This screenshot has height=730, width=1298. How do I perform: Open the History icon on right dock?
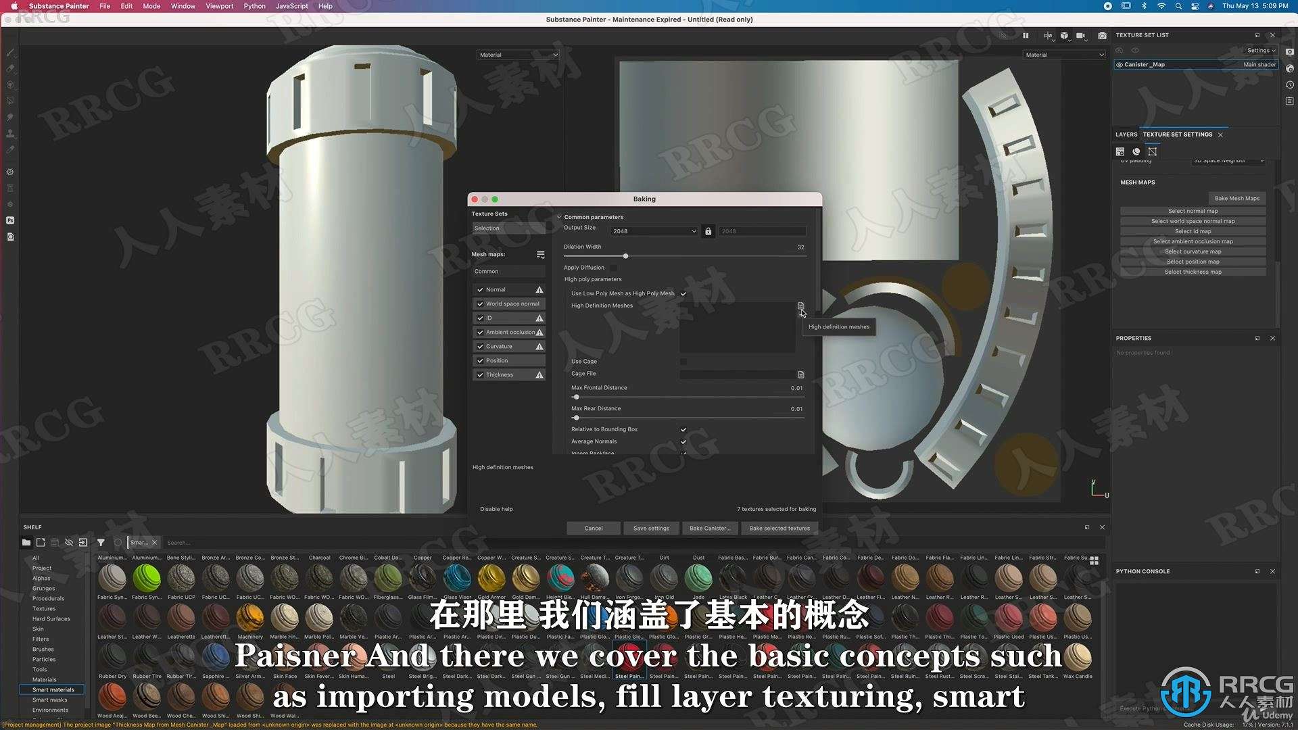tap(1290, 84)
